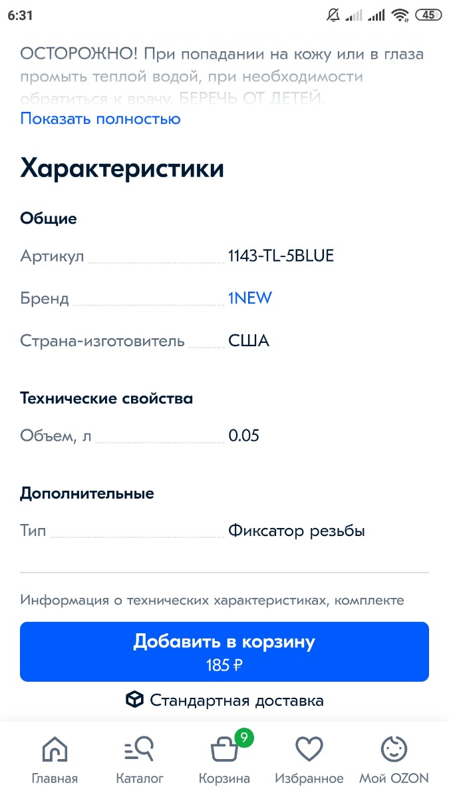Tap the Характеристики heading
Screen dimensions: 449x799
[122, 168]
